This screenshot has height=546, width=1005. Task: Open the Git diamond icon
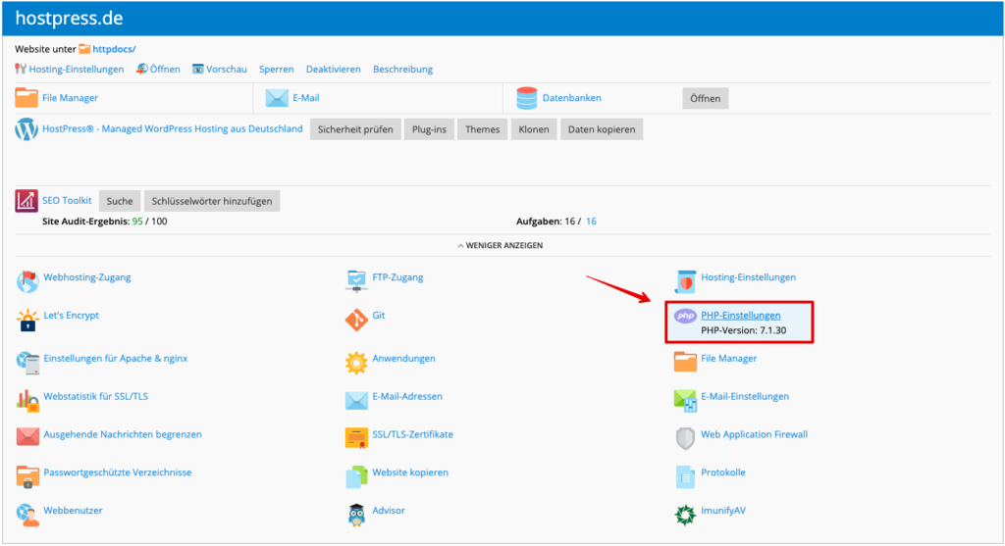pyautogui.click(x=356, y=320)
